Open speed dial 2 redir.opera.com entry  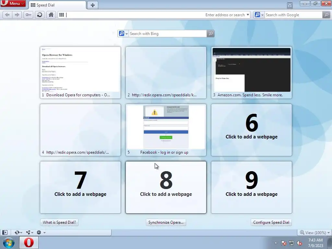coord(166,73)
